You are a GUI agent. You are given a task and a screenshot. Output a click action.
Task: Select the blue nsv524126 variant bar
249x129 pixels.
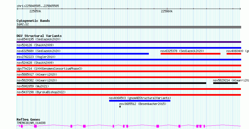129,48
